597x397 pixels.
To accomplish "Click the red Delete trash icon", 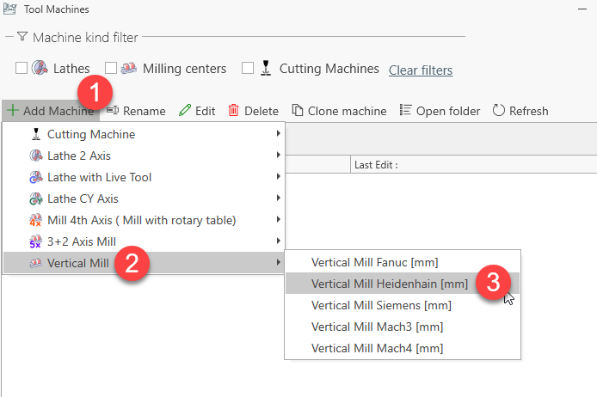I will pyautogui.click(x=234, y=111).
